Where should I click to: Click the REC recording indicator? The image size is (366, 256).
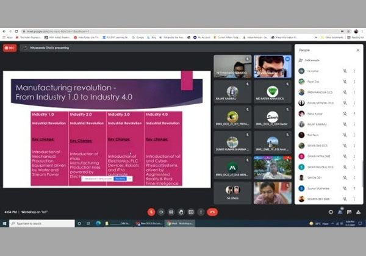[10, 48]
